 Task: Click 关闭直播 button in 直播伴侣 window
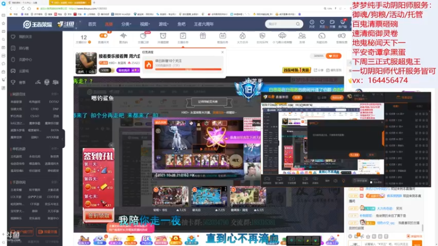click(x=360, y=181)
